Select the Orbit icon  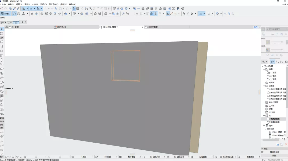coord(36,14)
